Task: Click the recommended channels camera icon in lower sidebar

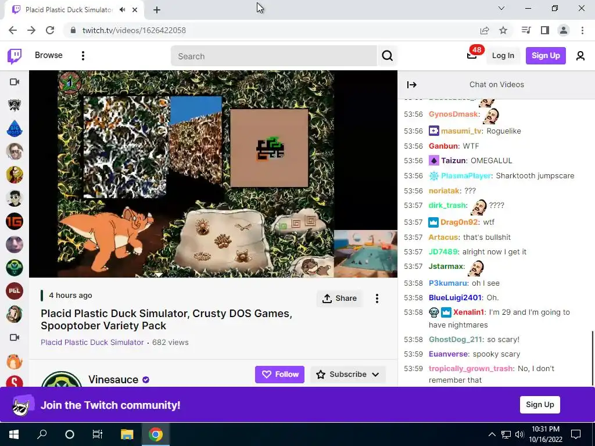Action: point(15,337)
